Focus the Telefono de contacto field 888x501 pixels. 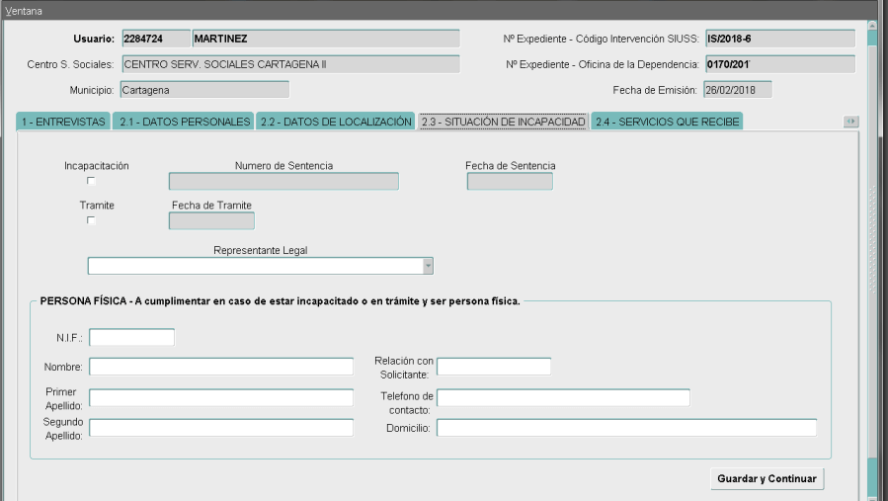coord(562,398)
